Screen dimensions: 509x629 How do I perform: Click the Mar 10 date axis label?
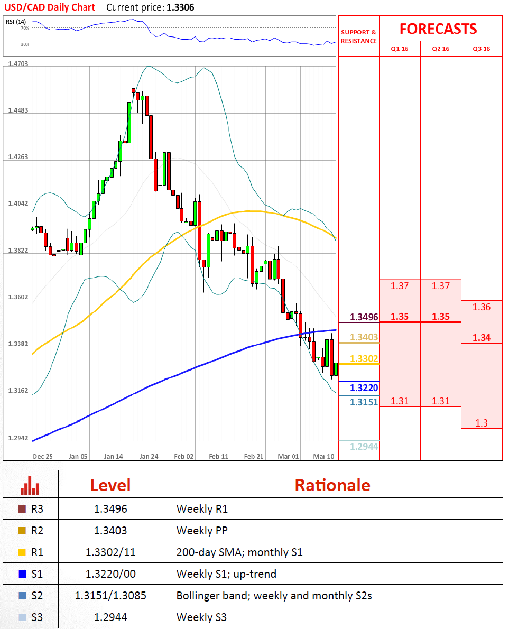click(x=323, y=457)
